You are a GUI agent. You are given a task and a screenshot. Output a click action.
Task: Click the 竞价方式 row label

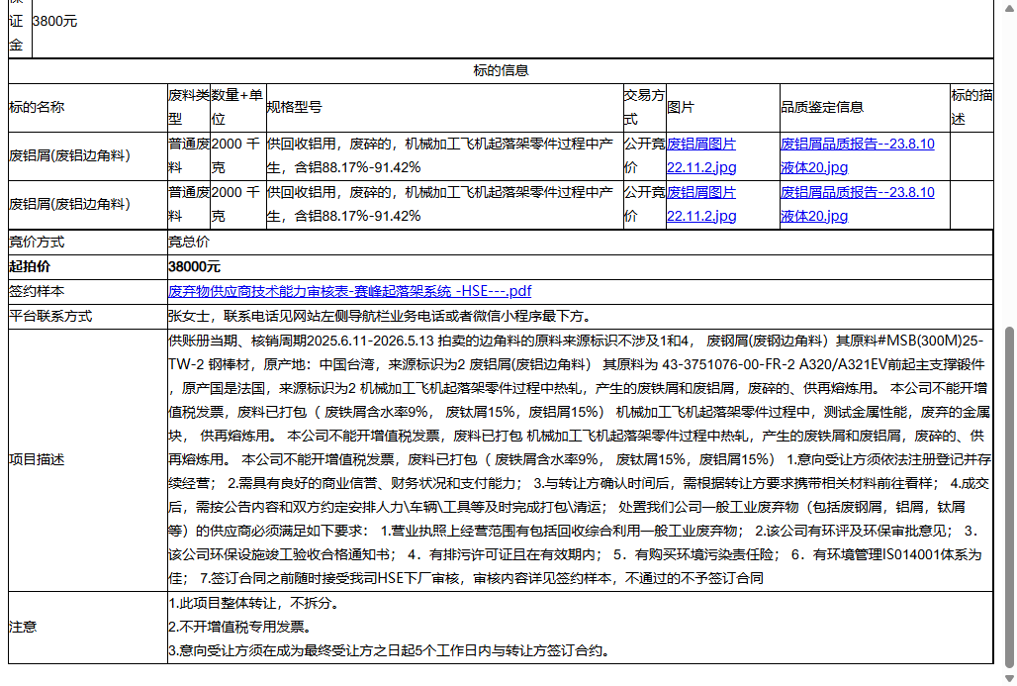[x=37, y=243]
